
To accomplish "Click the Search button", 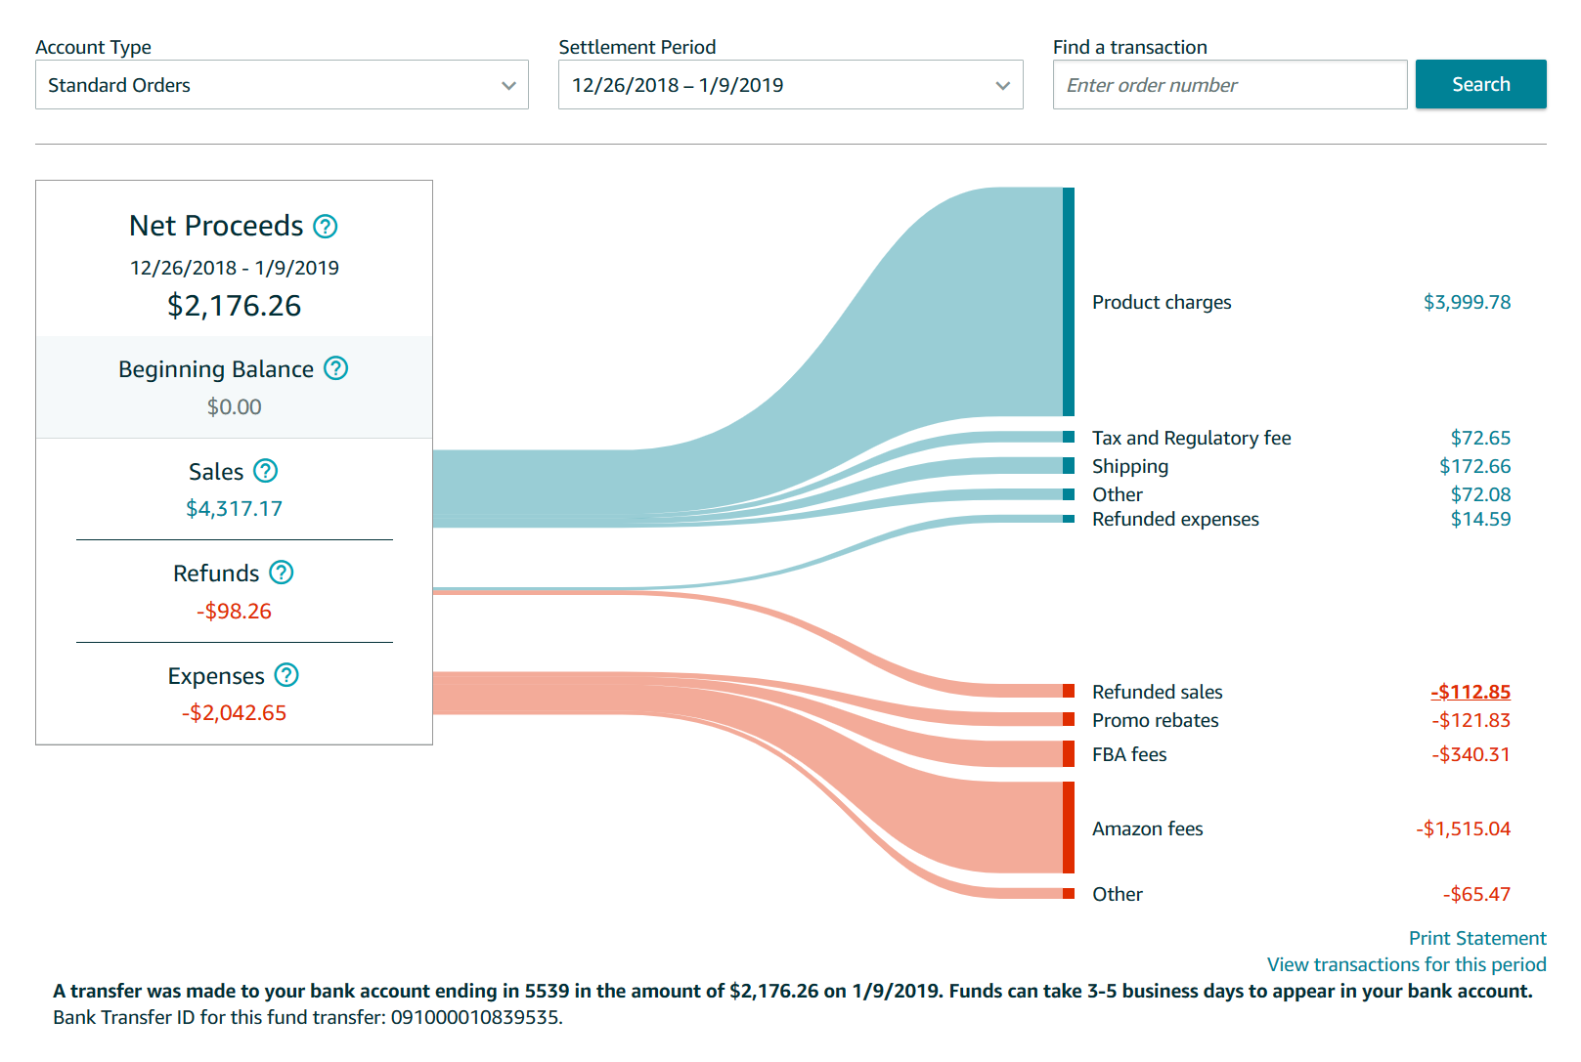I will [x=1480, y=84].
